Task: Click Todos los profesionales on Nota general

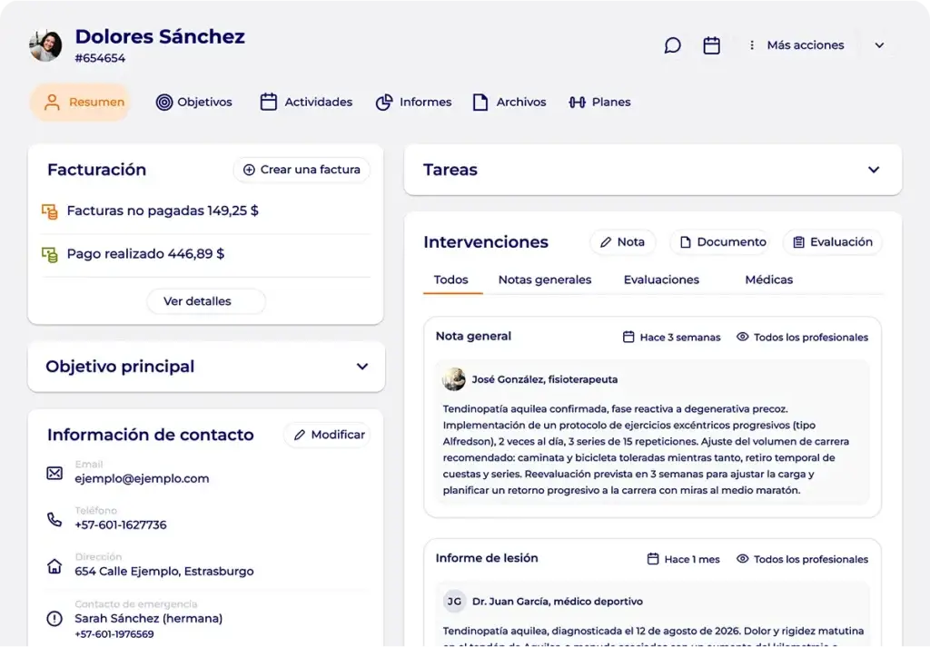Action: point(811,338)
